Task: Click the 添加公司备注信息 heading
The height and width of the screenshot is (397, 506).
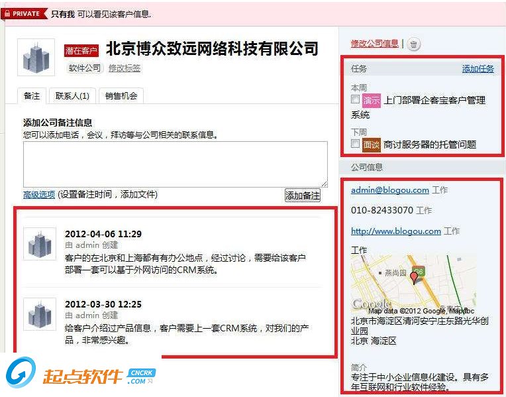Action: (x=58, y=123)
